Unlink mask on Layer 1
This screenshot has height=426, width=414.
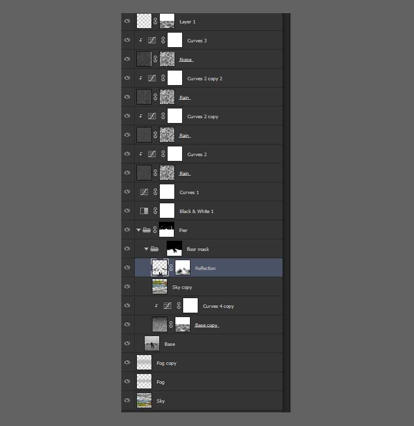pyautogui.click(x=155, y=21)
